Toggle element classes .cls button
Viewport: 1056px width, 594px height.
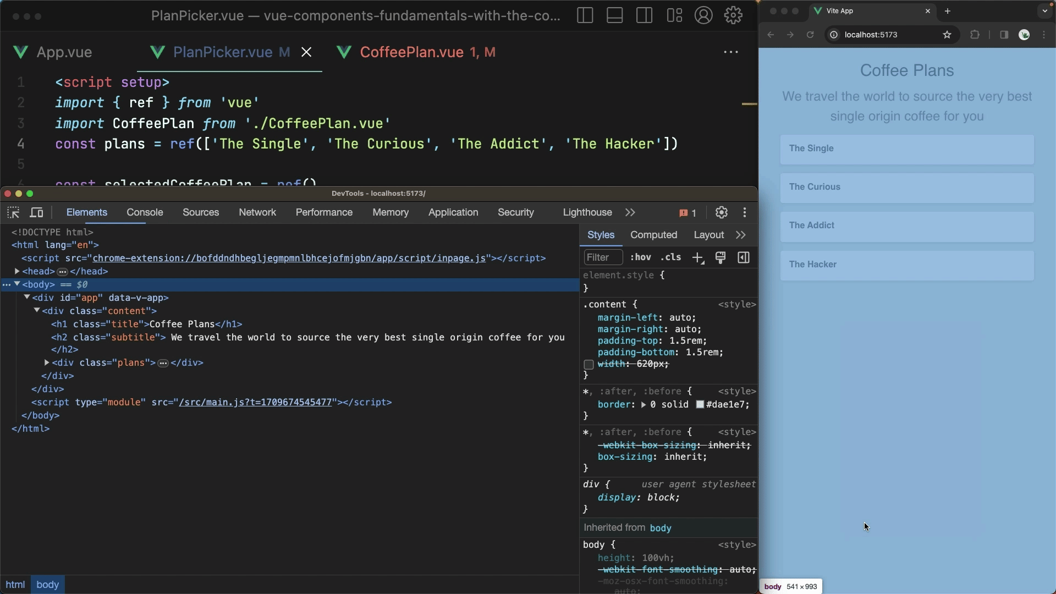(x=670, y=257)
